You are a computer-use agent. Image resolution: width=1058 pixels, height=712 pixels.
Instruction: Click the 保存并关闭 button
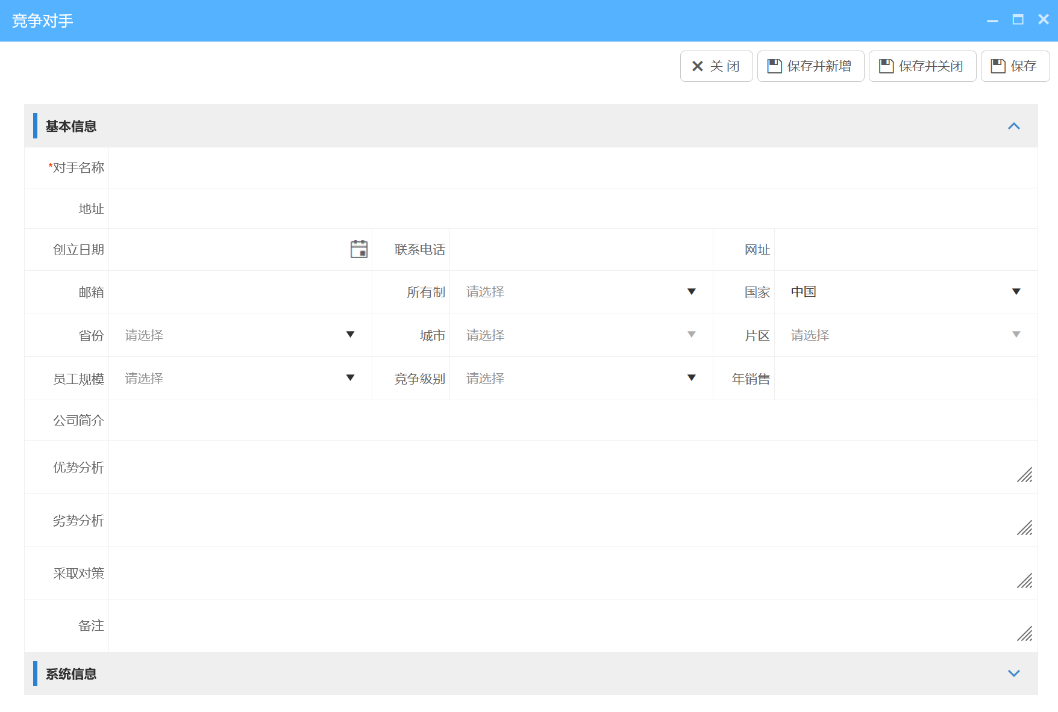pos(922,66)
